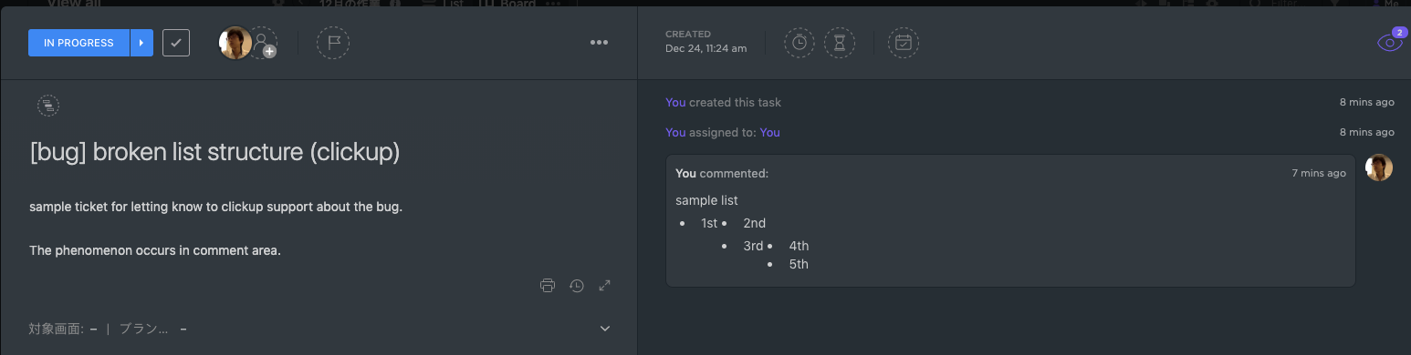Open time tracking stopwatch icon
Screen dimensions: 1411x355
click(x=800, y=43)
